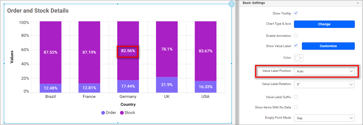This screenshot has width=363, height=125.
Task: Click the Stock legend circle icon
Action: coord(122,113)
